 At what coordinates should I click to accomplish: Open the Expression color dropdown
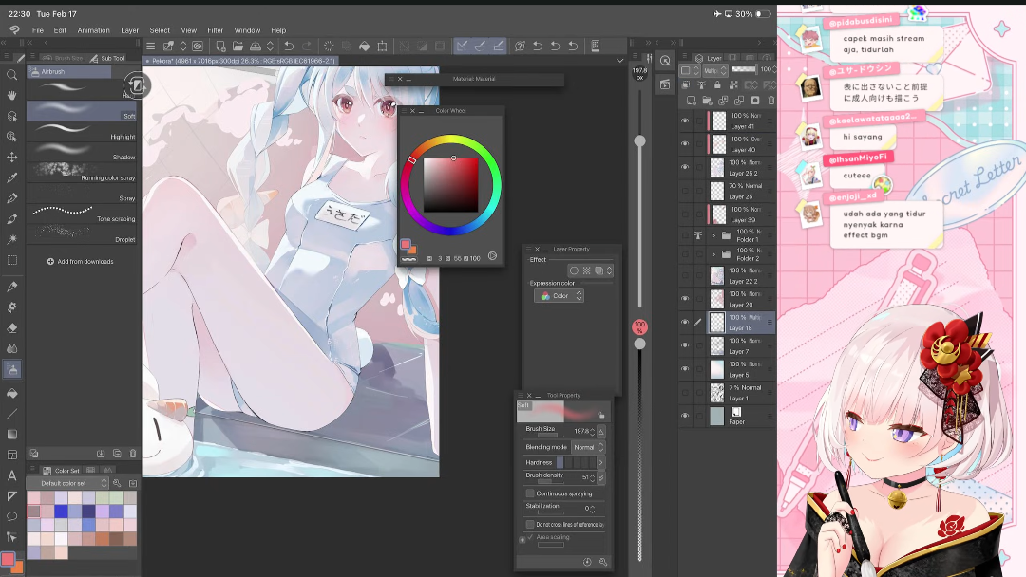tap(560, 296)
